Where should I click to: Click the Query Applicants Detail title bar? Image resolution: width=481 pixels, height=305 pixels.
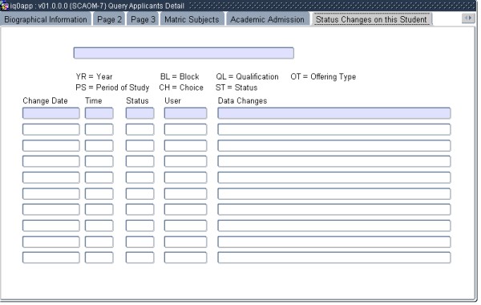tap(239, 6)
